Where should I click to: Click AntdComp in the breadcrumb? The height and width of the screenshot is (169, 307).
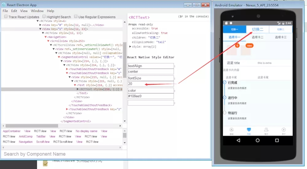(26, 136)
